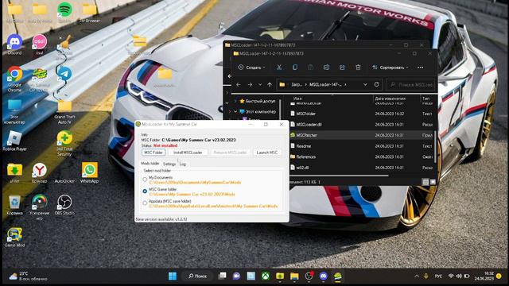This screenshot has width=509, height=286.
Task: Switch to the Log tab
Action: tap(183, 164)
